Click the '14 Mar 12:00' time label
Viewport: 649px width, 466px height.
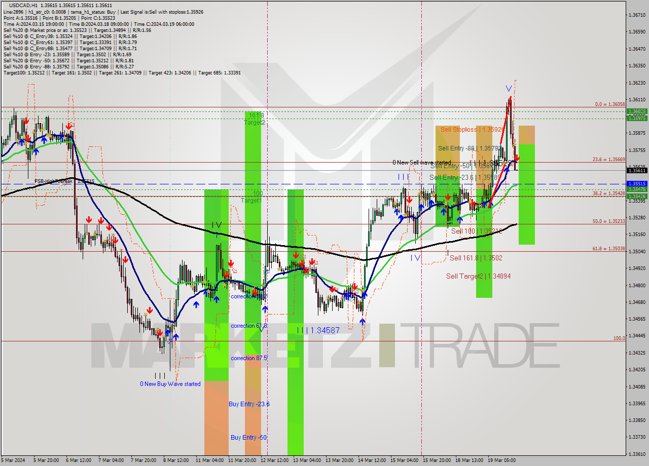pos(371,460)
